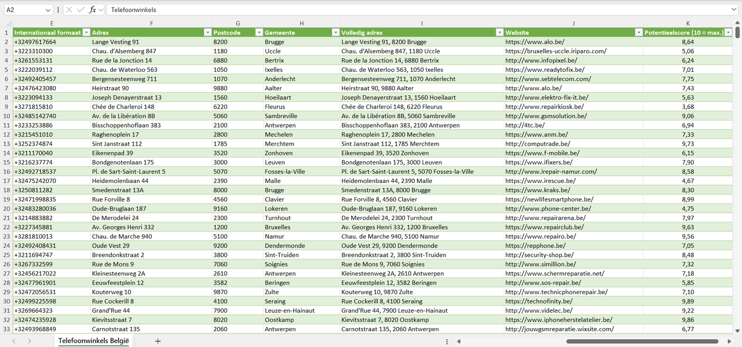Click the Insert Function fx icon
This screenshot has width=742, height=347.
92,10
